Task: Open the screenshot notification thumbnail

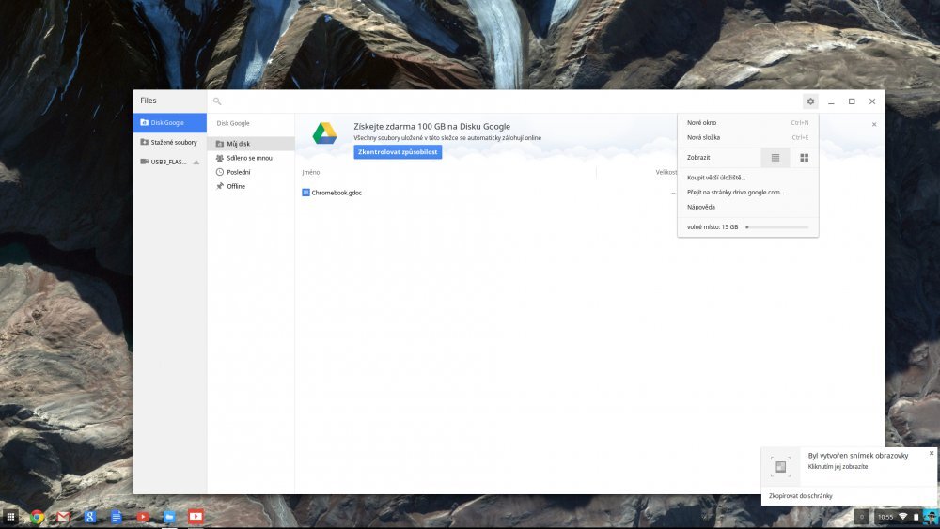Action: pos(780,466)
